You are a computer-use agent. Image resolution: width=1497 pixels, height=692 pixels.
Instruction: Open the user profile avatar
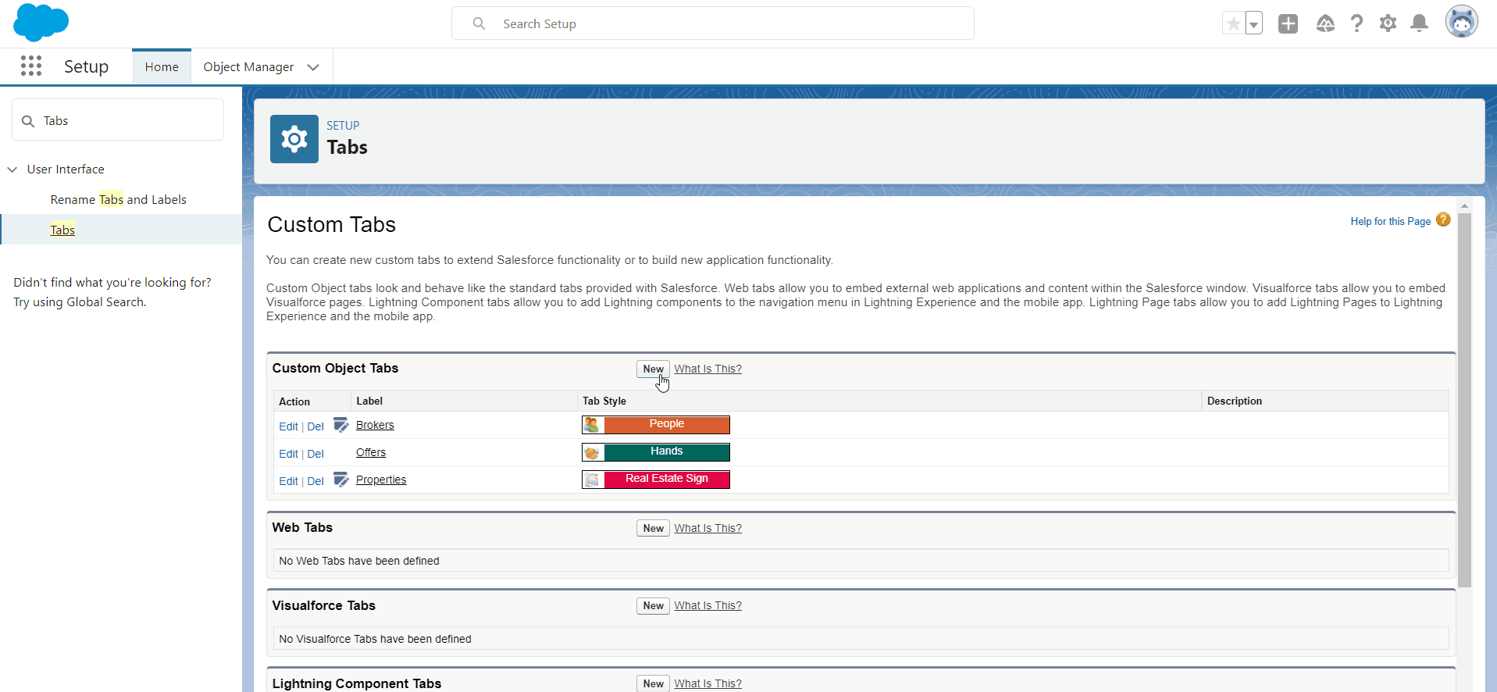point(1461,22)
